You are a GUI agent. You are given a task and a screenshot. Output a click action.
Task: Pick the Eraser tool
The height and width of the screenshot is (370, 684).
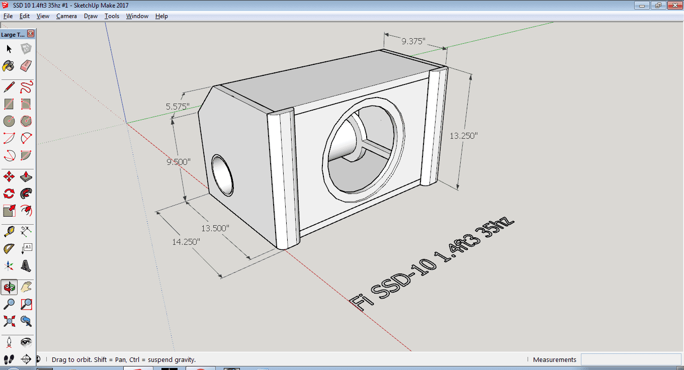click(x=26, y=66)
